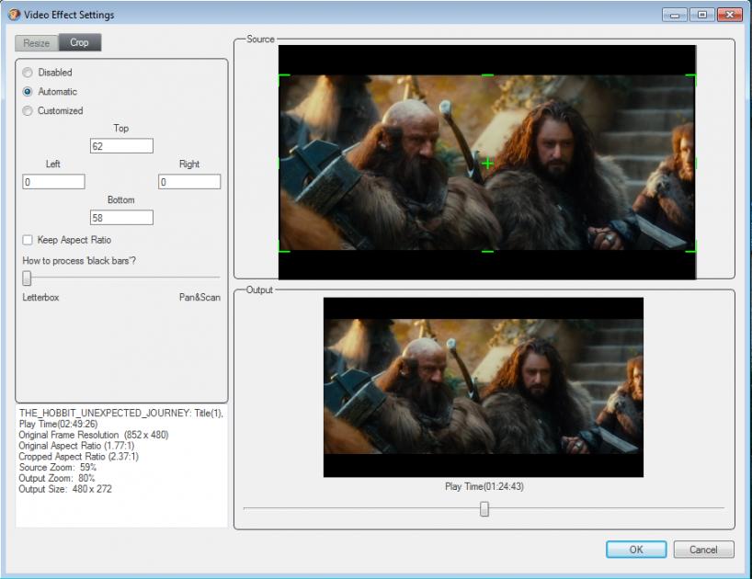This screenshot has width=752, height=579.
Task: Click the Output preview image
Action: pos(484,387)
